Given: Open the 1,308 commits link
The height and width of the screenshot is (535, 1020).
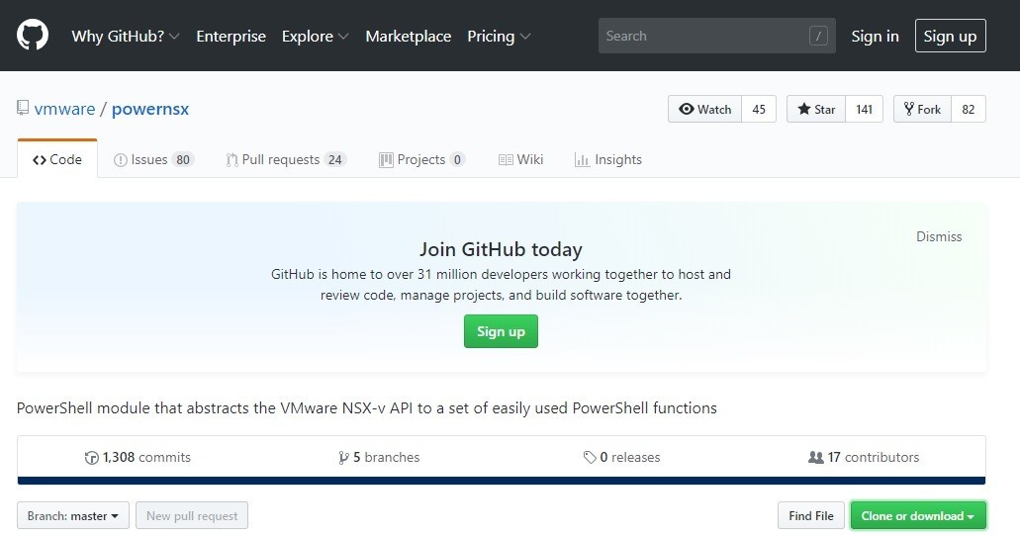Looking at the screenshot, I should 138,457.
